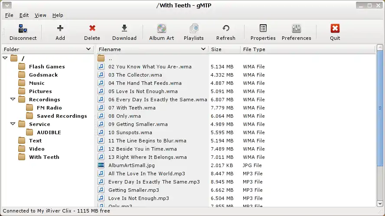Collapse the Service folder tree node
The height and width of the screenshot is (216, 385).
pyautogui.click(x=13, y=124)
